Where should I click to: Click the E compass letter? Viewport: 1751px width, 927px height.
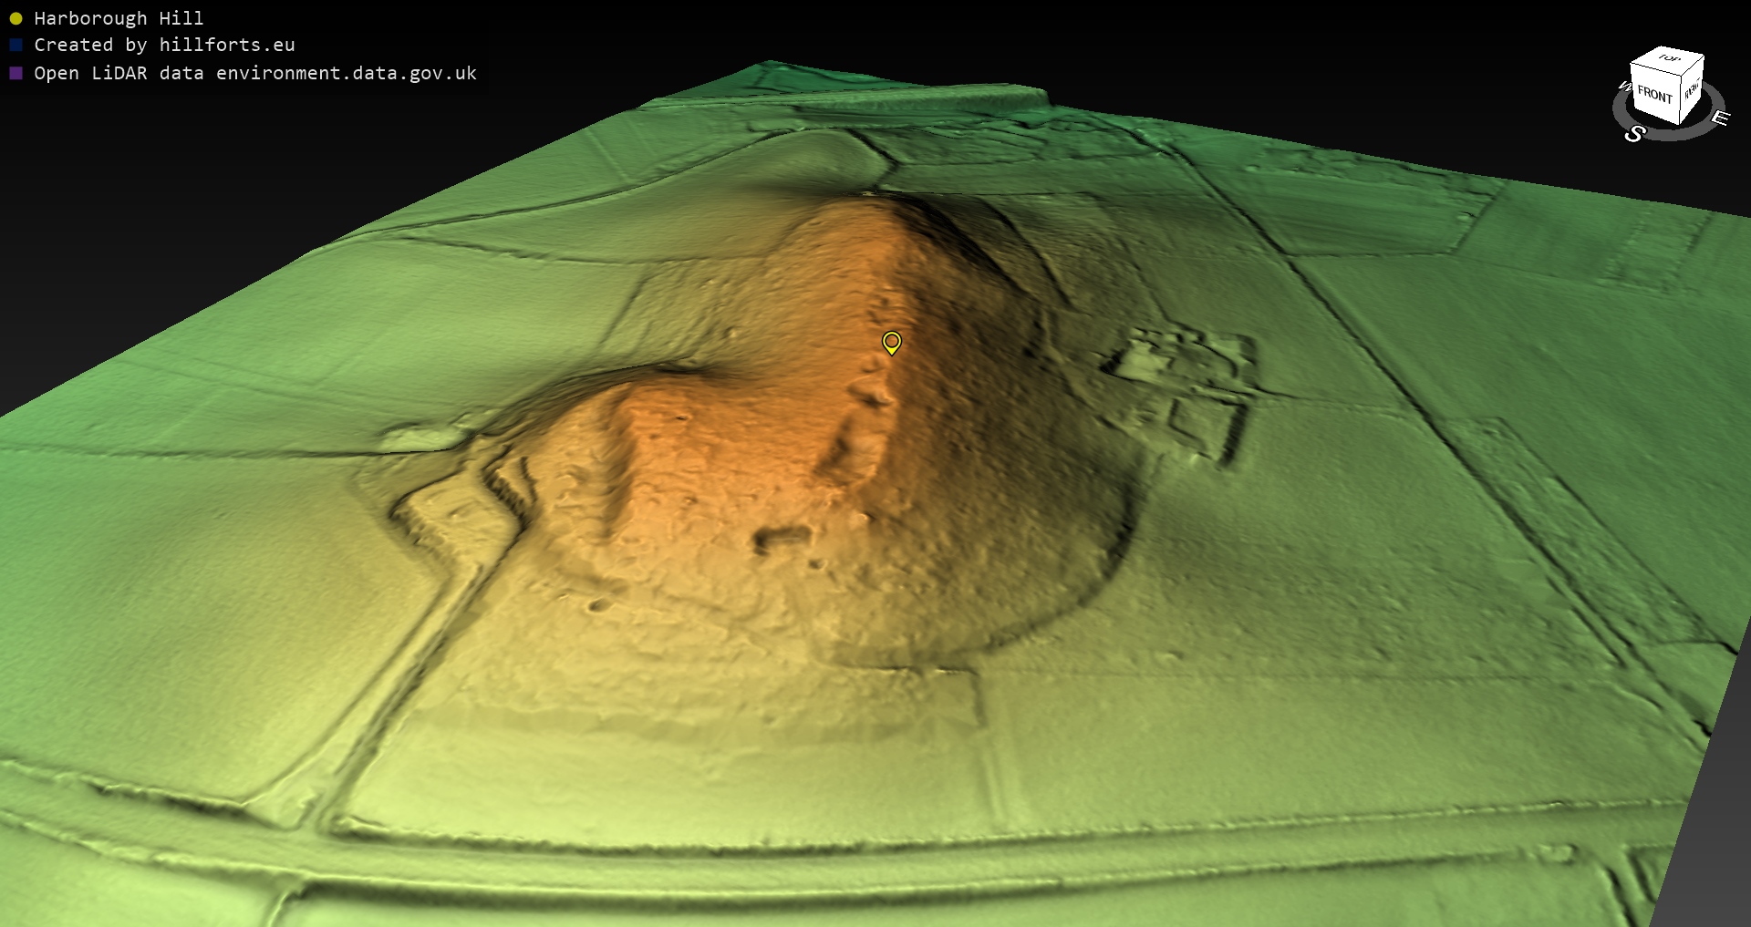[x=1719, y=118]
